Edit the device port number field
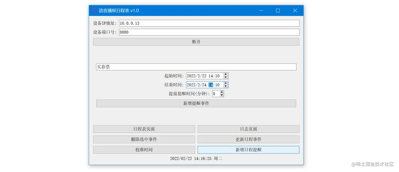This screenshot has height=172, width=399. pyautogui.click(x=209, y=32)
